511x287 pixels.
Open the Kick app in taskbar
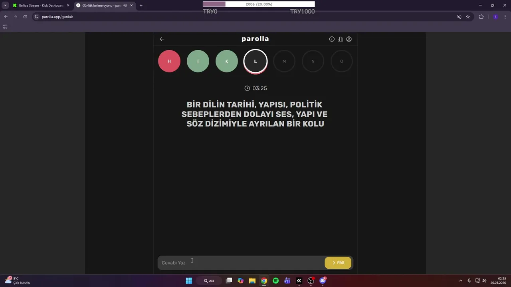click(x=299, y=281)
